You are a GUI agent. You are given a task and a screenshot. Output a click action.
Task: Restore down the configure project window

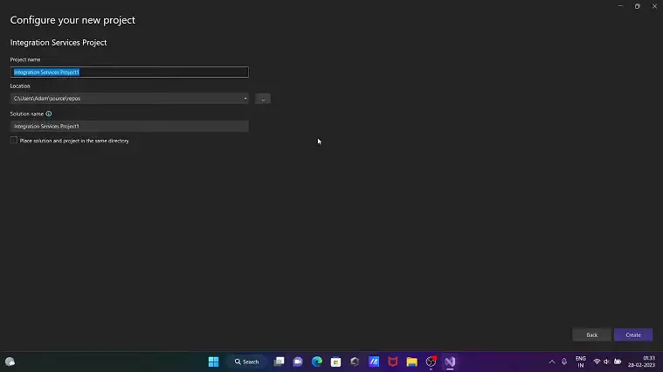637,6
